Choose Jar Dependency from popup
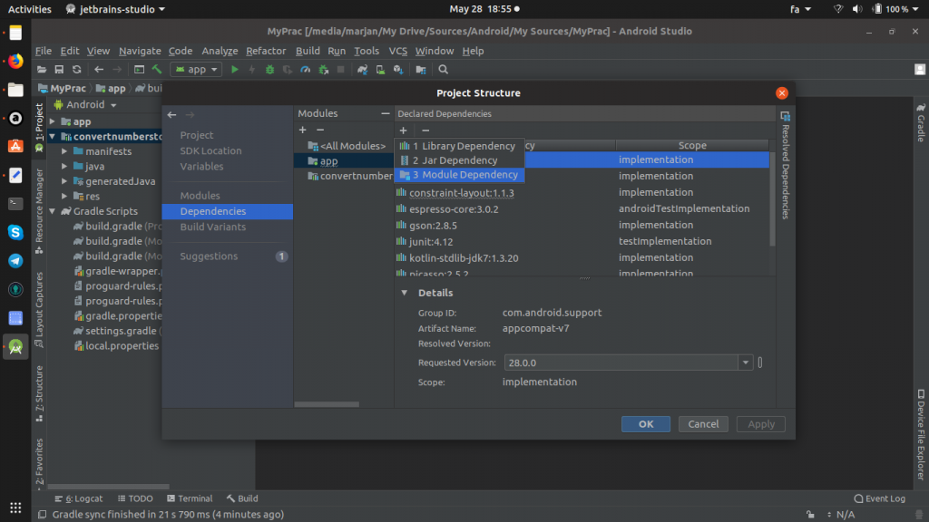The width and height of the screenshot is (929, 522). point(459,160)
